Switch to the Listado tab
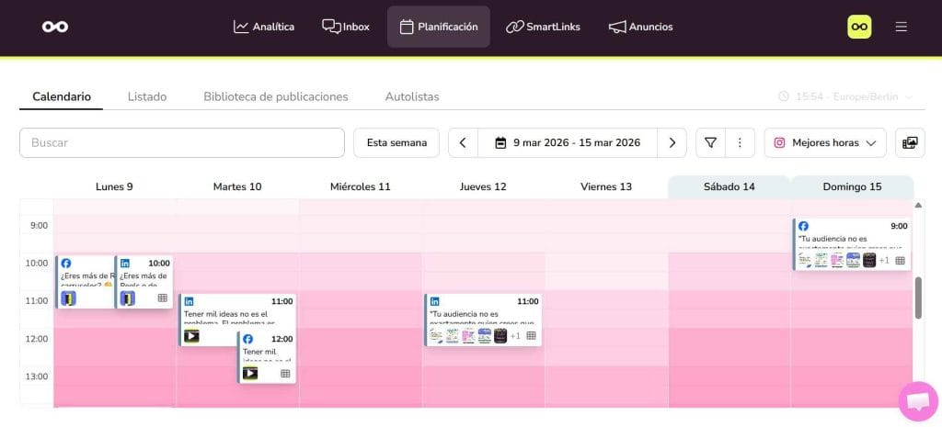The height and width of the screenshot is (427, 942). tap(147, 96)
